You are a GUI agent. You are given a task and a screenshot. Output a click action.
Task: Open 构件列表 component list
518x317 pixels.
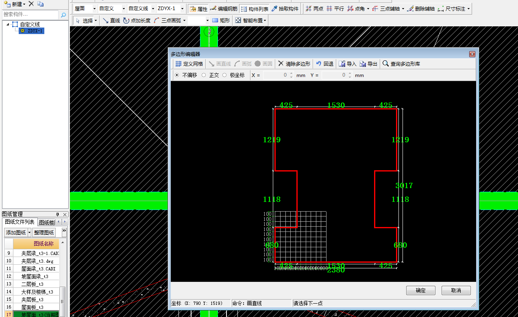(x=255, y=9)
